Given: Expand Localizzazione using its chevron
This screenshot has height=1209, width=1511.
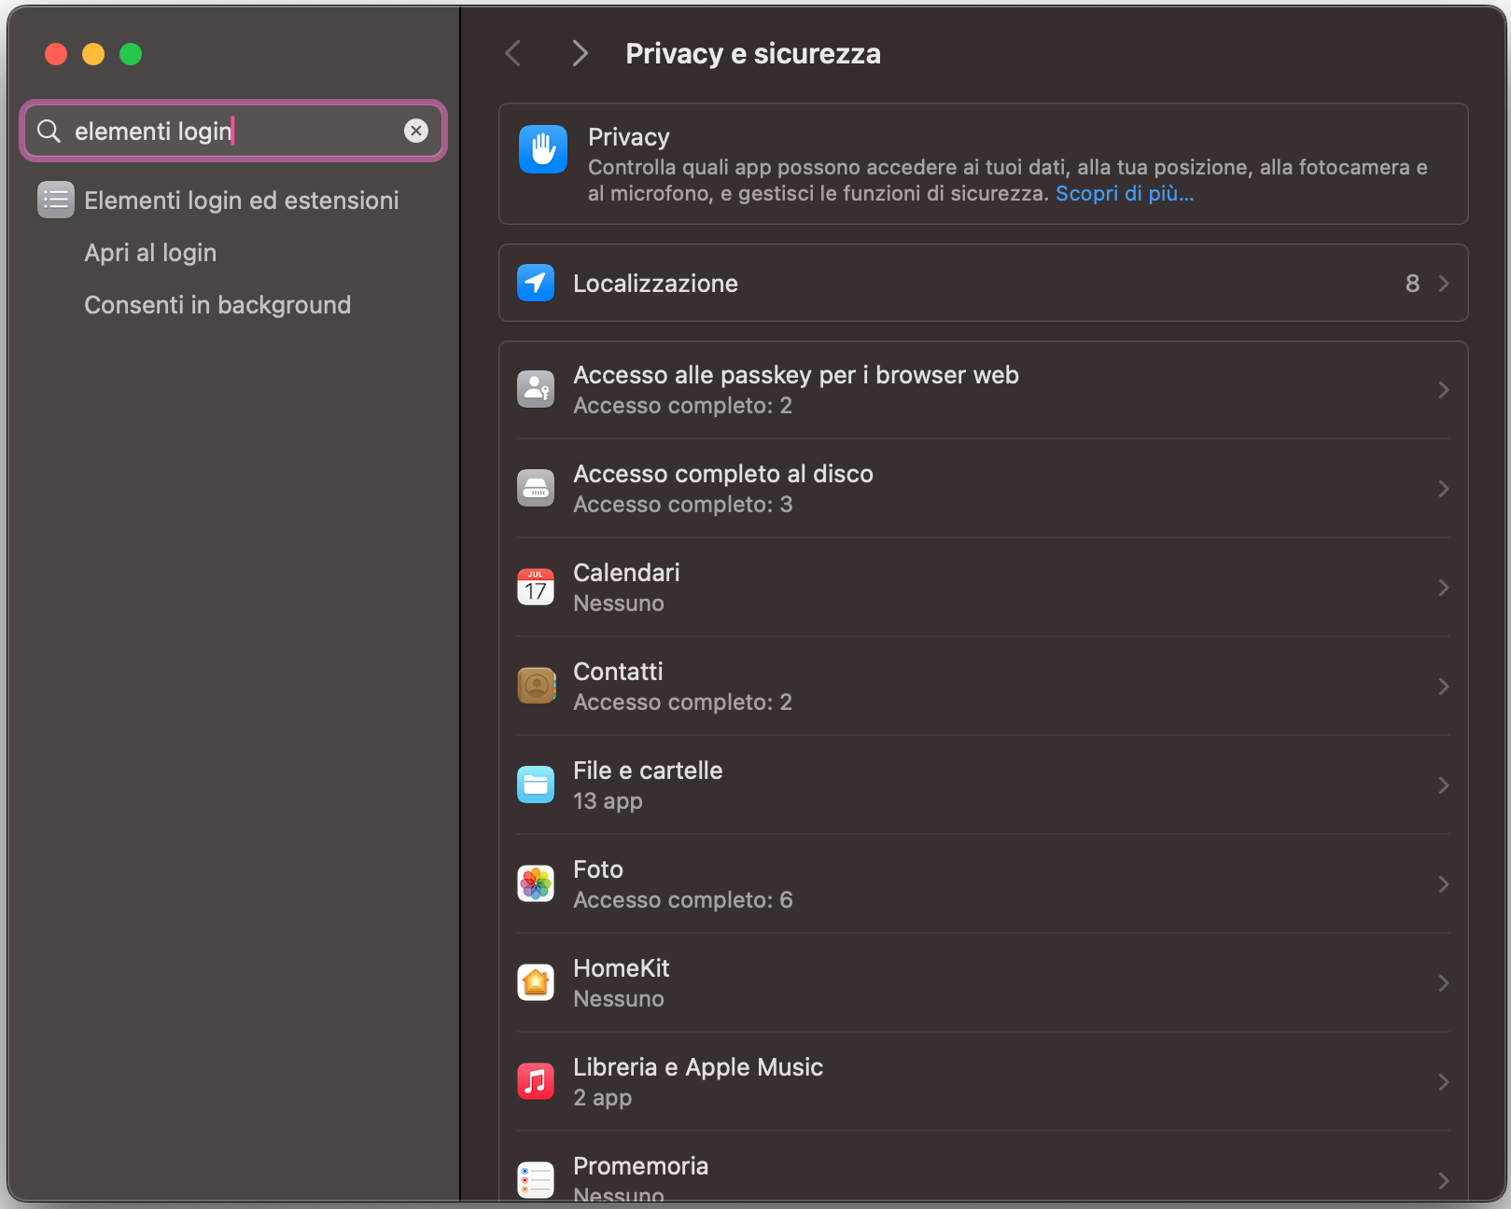Looking at the screenshot, I should click(1444, 284).
